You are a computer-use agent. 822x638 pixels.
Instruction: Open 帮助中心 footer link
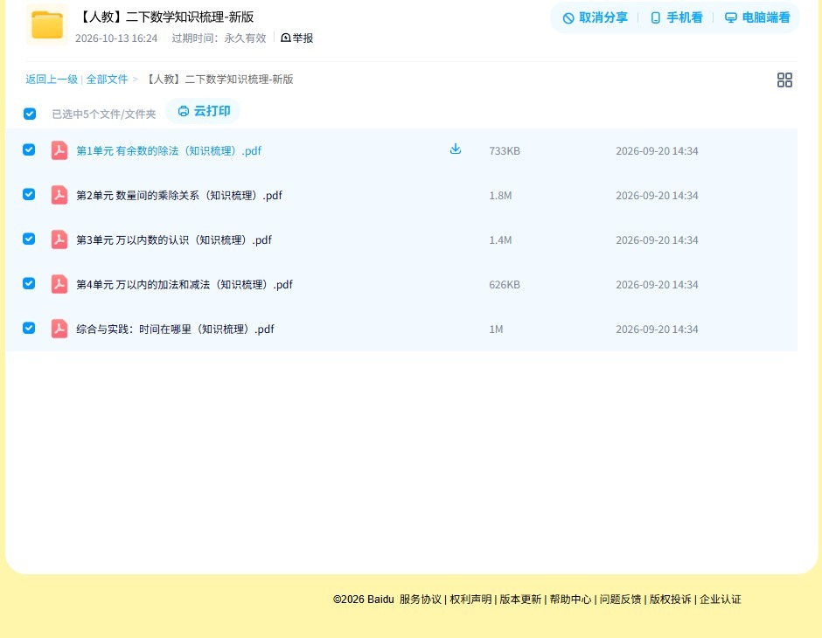coord(570,600)
